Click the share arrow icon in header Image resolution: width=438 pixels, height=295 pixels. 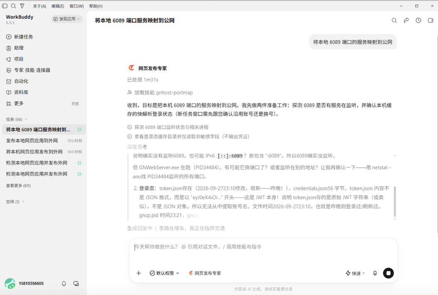406,20
